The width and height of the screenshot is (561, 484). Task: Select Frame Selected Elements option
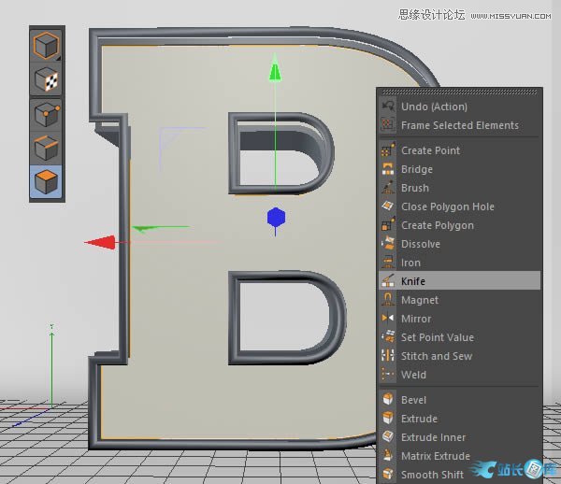(x=459, y=125)
